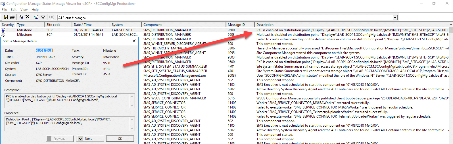Open the Help menu

[35, 10]
